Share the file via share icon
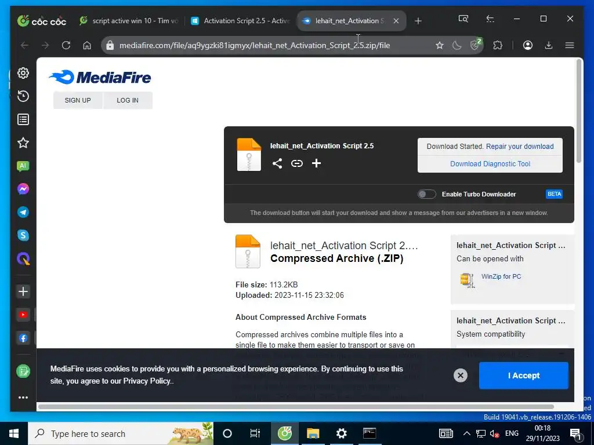The height and width of the screenshot is (445, 594). tap(277, 163)
